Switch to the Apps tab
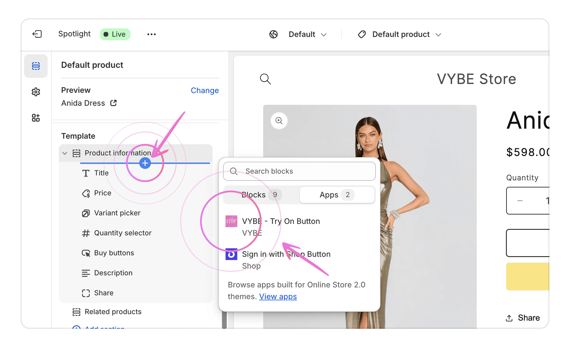This screenshot has height=347, width=570. pyautogui.click(x=337, y=195)
